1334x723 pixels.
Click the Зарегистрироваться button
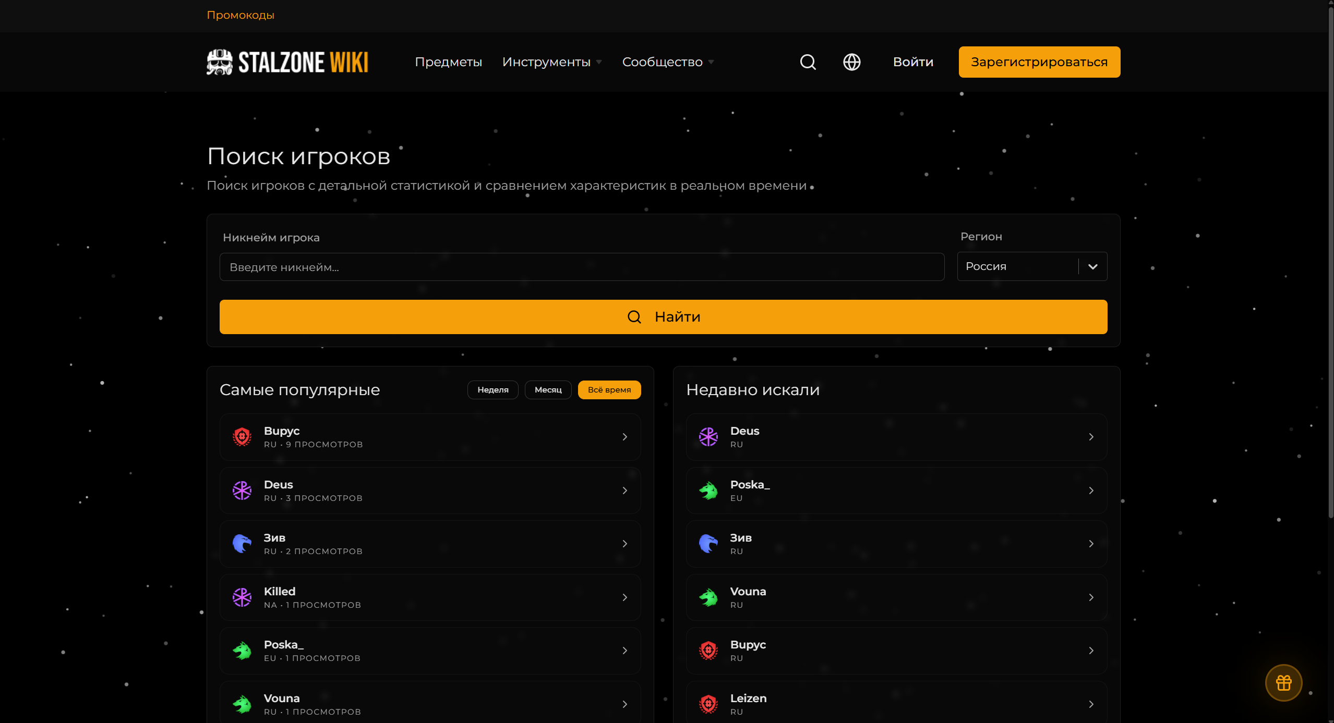click(x=1039, y=62)
